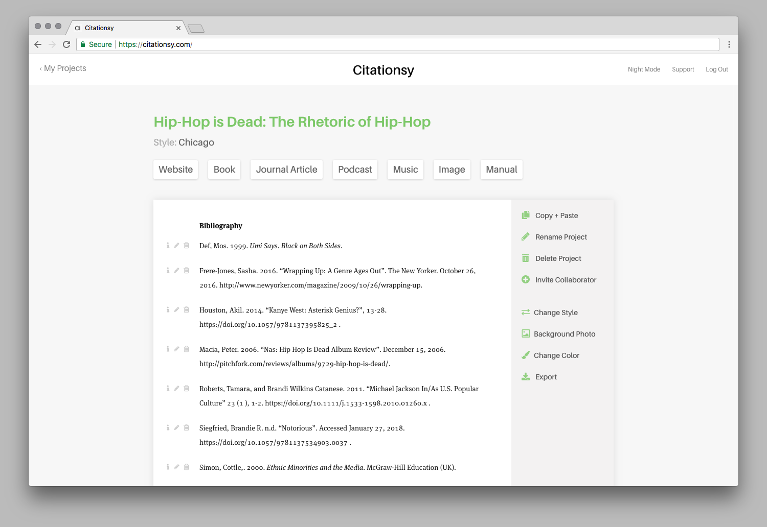Image resolution: width=767 pixels, height=527 pixels.
Task: Click the trash icon for Houston, Akil citation
Action: coord(187,310)
